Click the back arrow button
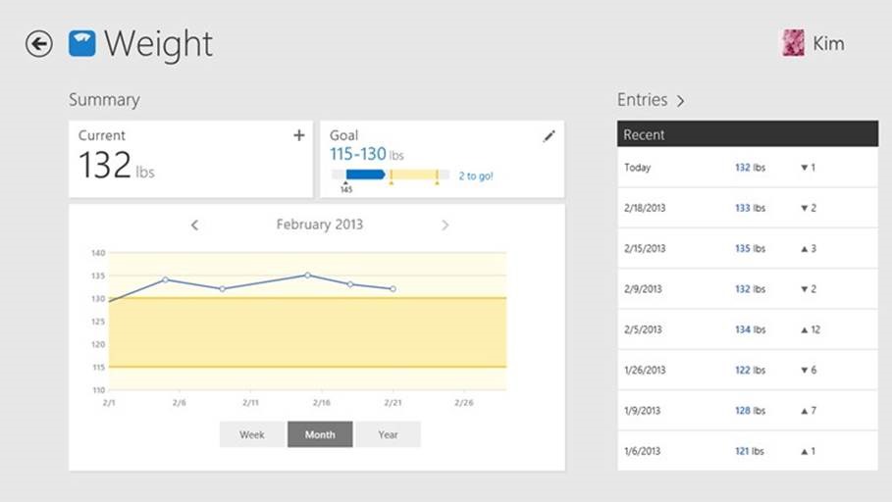892x502 pixels. (38, 44)
